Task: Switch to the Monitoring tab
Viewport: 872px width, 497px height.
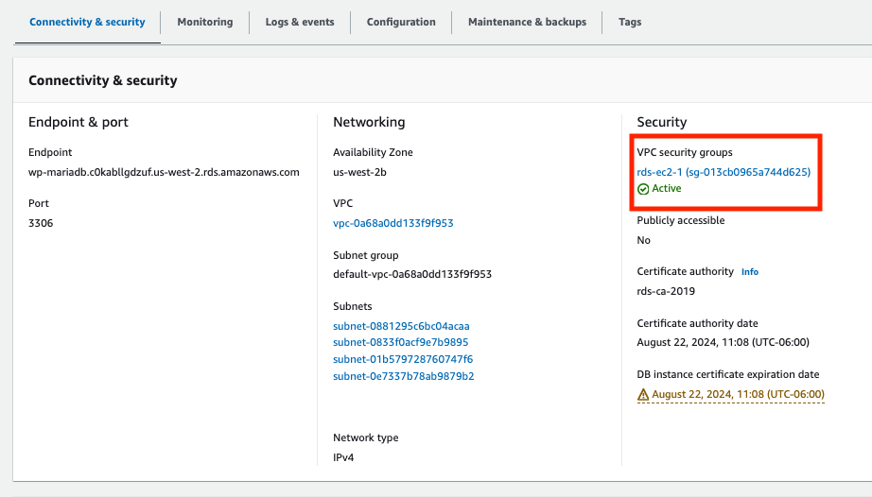Action: [x=205, y=23]
